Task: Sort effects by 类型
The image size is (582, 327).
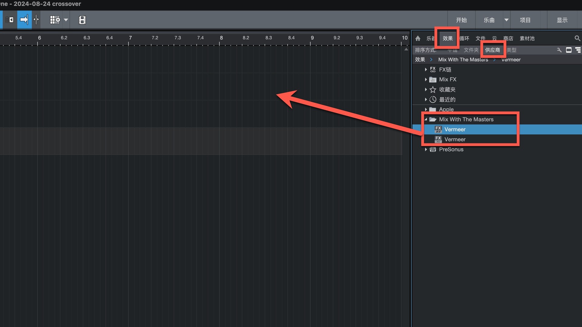Action: tap(511, 50)
